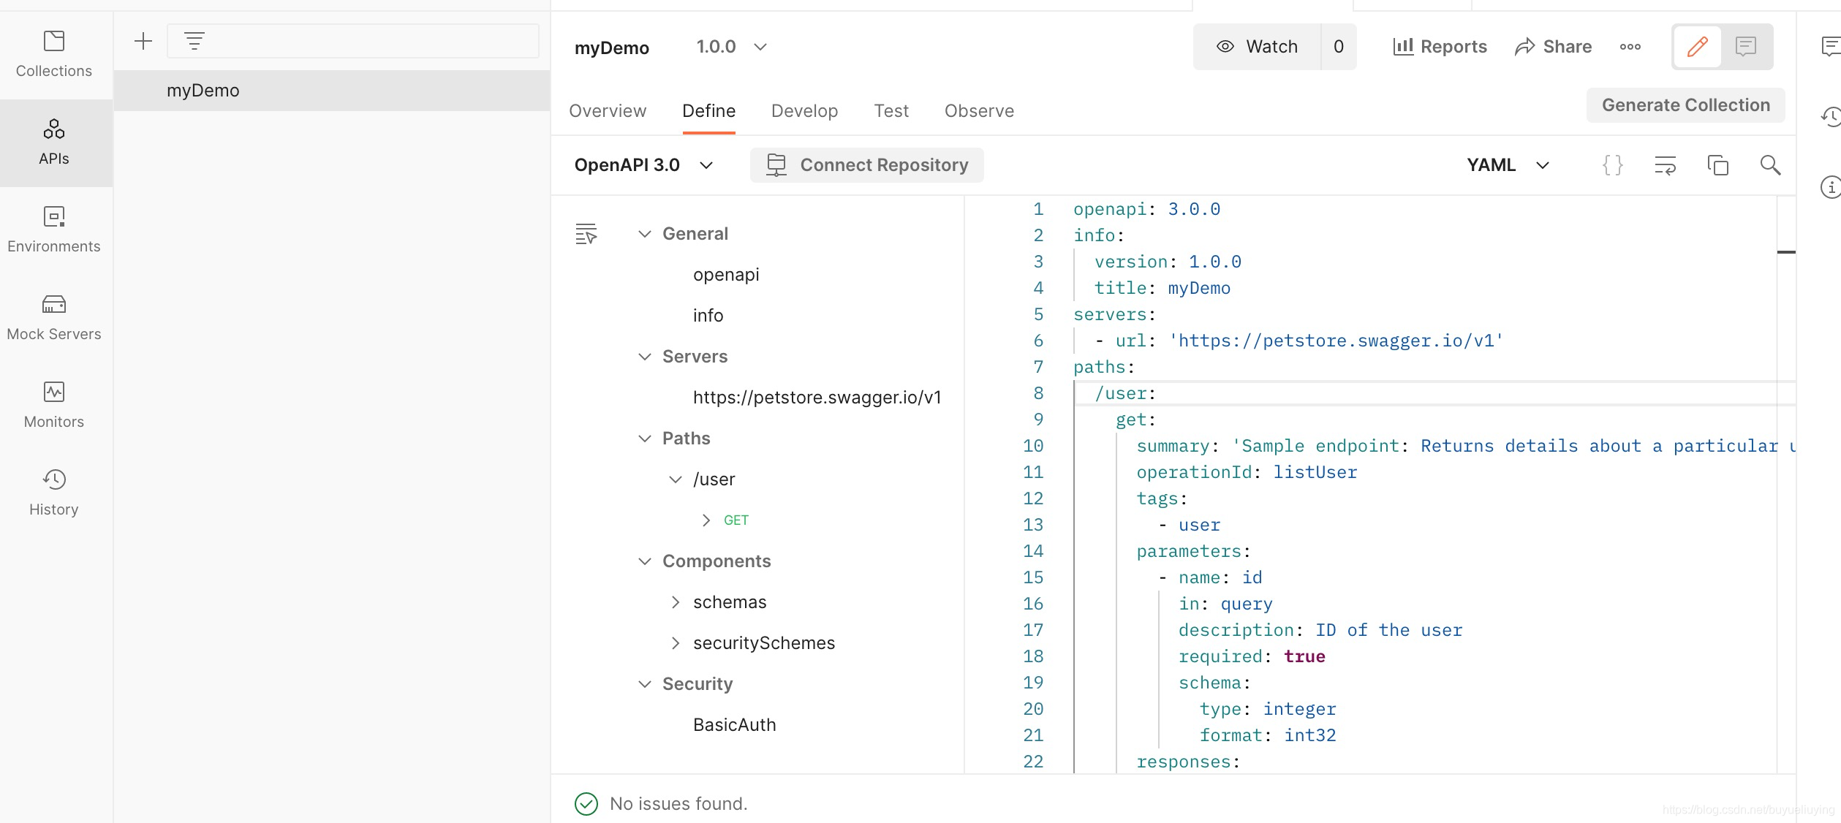Open comments pane in right sidebar
This screenshot has height=823, width=1841.
pyautogui.click(x=1830, y=47)
